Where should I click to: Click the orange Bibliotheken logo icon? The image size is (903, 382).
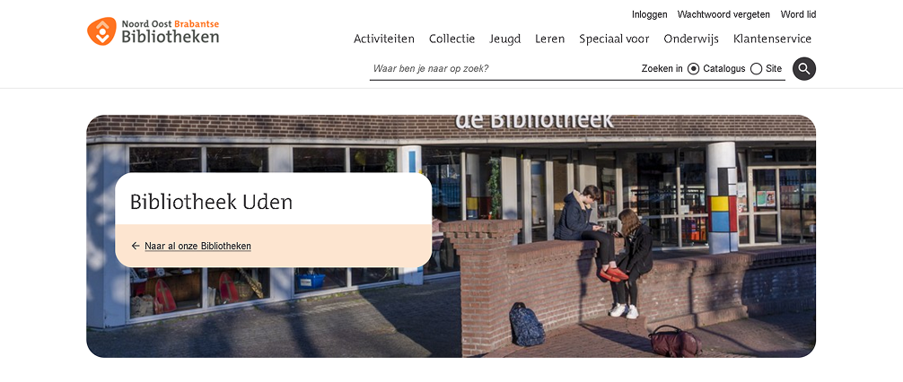pos(101,31)
